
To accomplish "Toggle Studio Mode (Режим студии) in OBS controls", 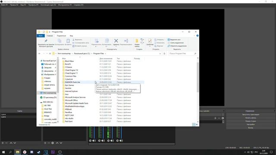I will click(251, 121).
